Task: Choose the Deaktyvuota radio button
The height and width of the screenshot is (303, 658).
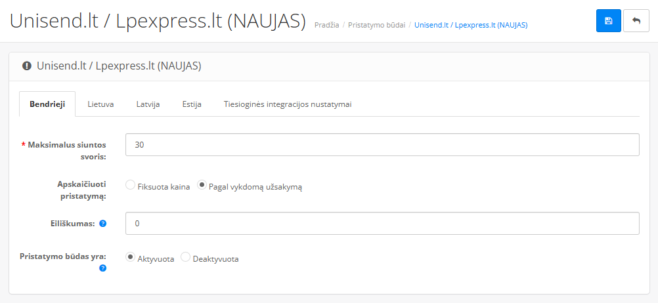Action: coord(185,258)
